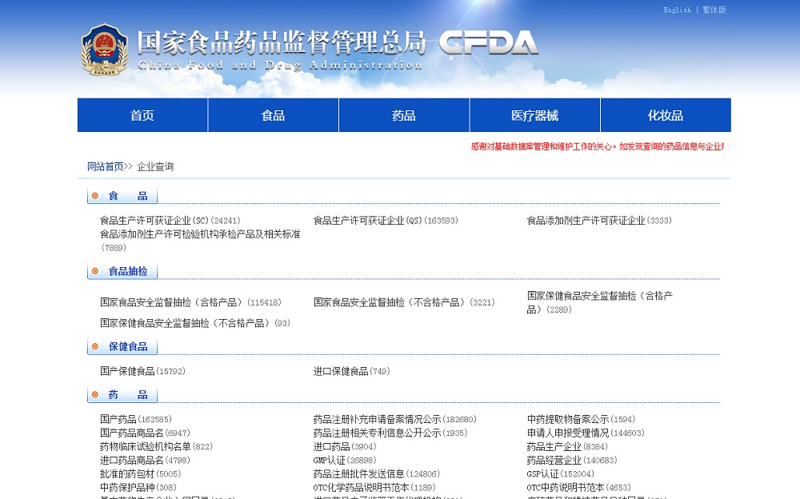Screen dimensions: 800x499
Task: Click the CFDA national emblem logo
Action: tap(104, 50)
